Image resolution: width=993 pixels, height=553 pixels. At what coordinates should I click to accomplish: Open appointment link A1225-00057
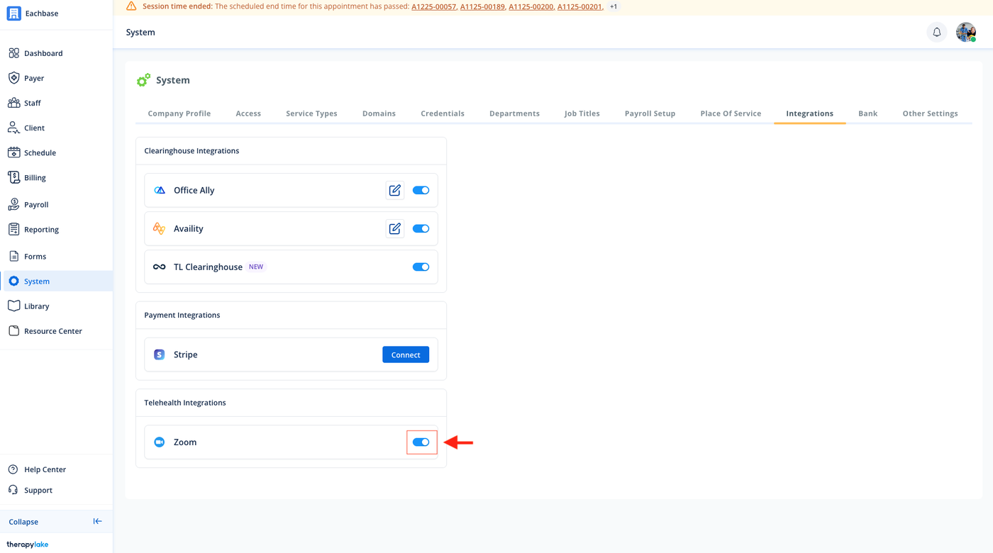pyautogui.click(x=433, y=6)
